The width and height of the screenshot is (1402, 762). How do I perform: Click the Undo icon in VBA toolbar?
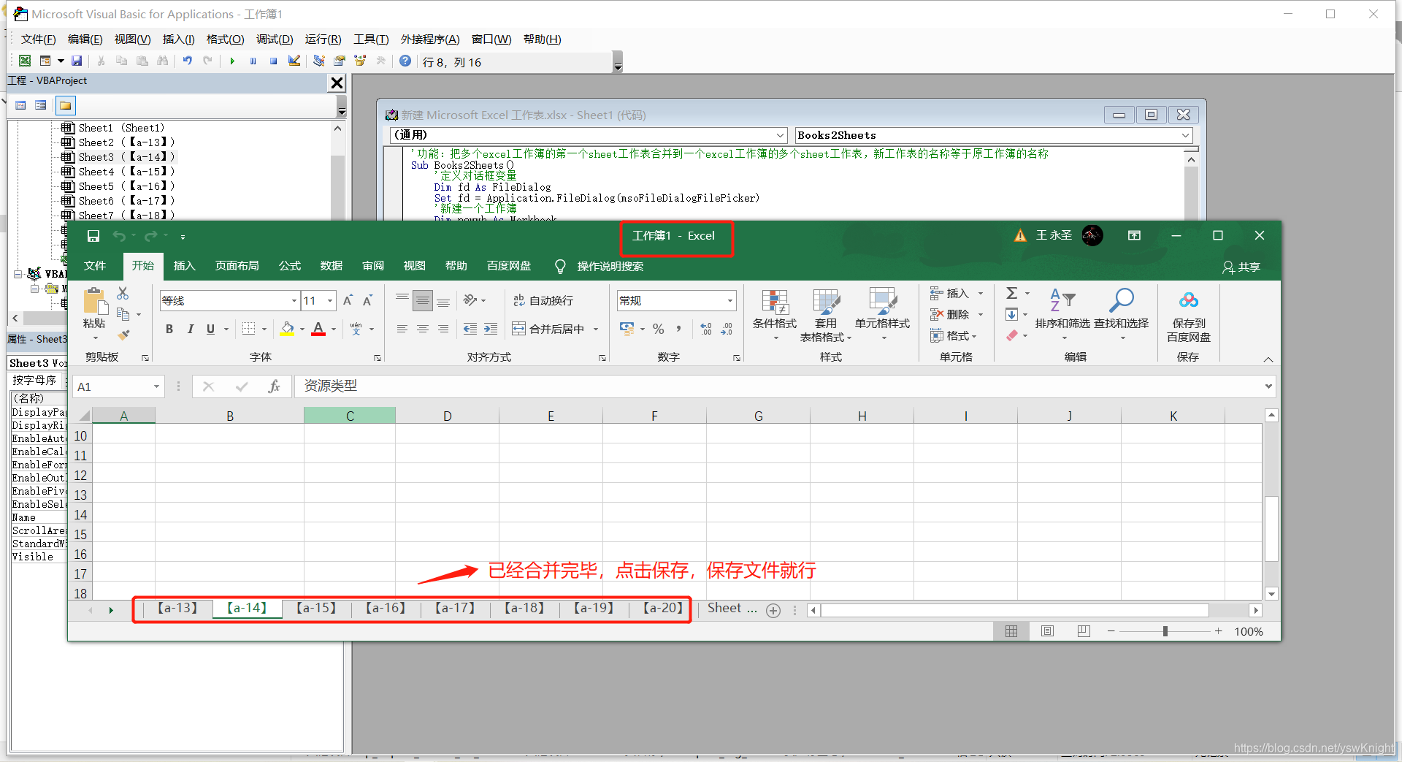(x=188, y=61)
